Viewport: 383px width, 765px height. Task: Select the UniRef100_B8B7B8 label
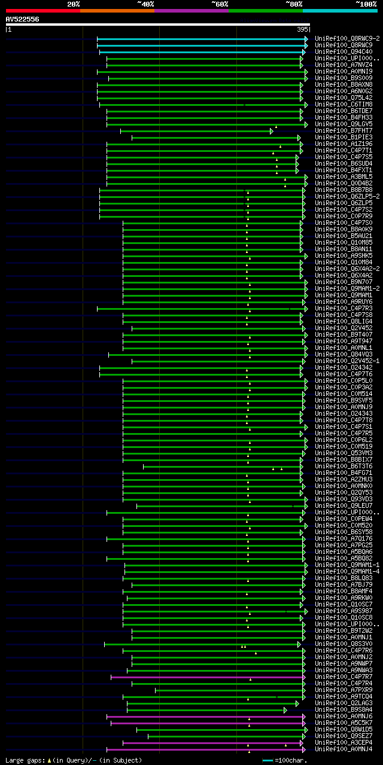pyautogui.click(x=344, y=190)
